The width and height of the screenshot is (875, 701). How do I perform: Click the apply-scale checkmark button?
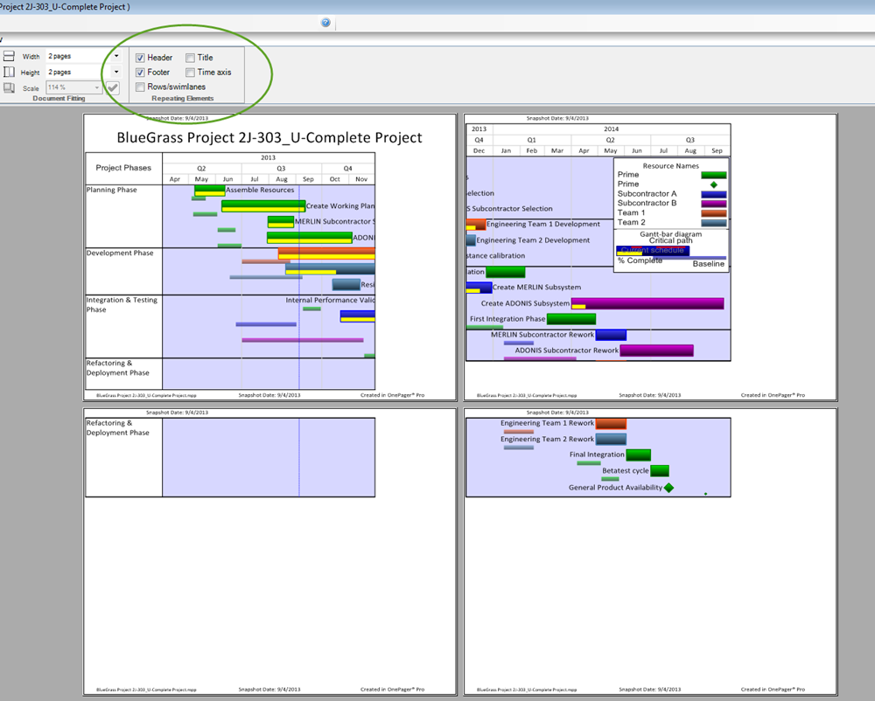(113, 87)
